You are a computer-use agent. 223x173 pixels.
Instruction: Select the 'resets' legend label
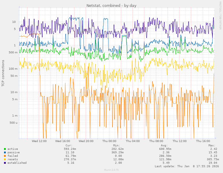(x=13, y=159)
